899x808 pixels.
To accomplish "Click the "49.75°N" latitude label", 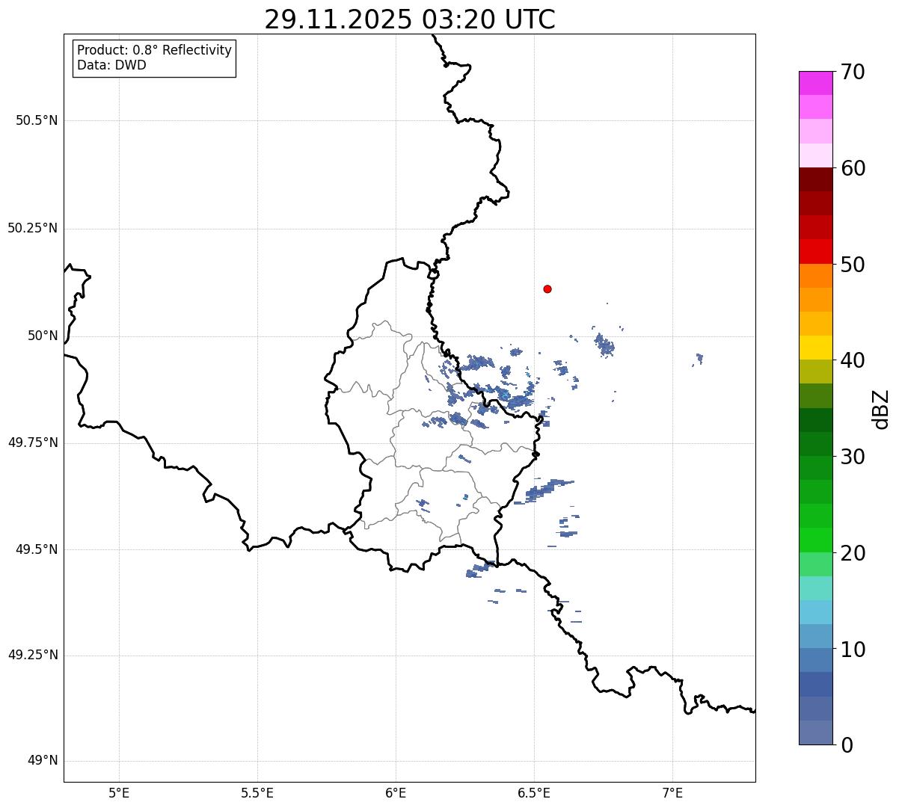I will pyautogui.click(x=32, y=442).
